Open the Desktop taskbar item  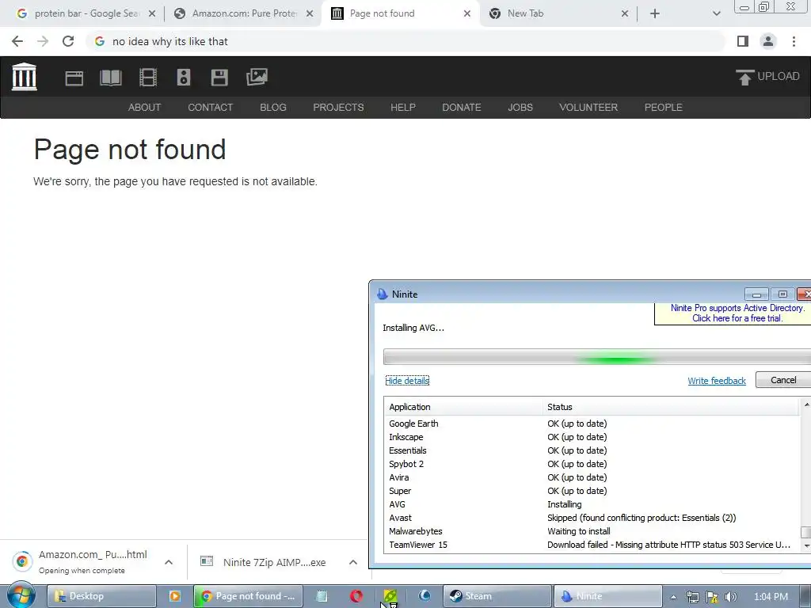(102, 596)
